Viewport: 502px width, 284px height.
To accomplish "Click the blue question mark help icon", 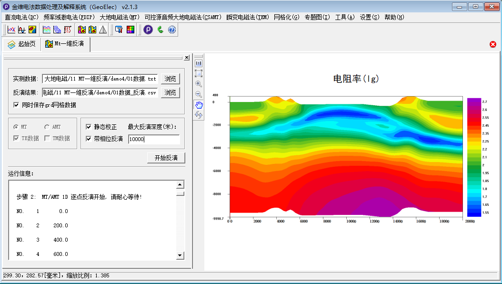I will (172, 30).
